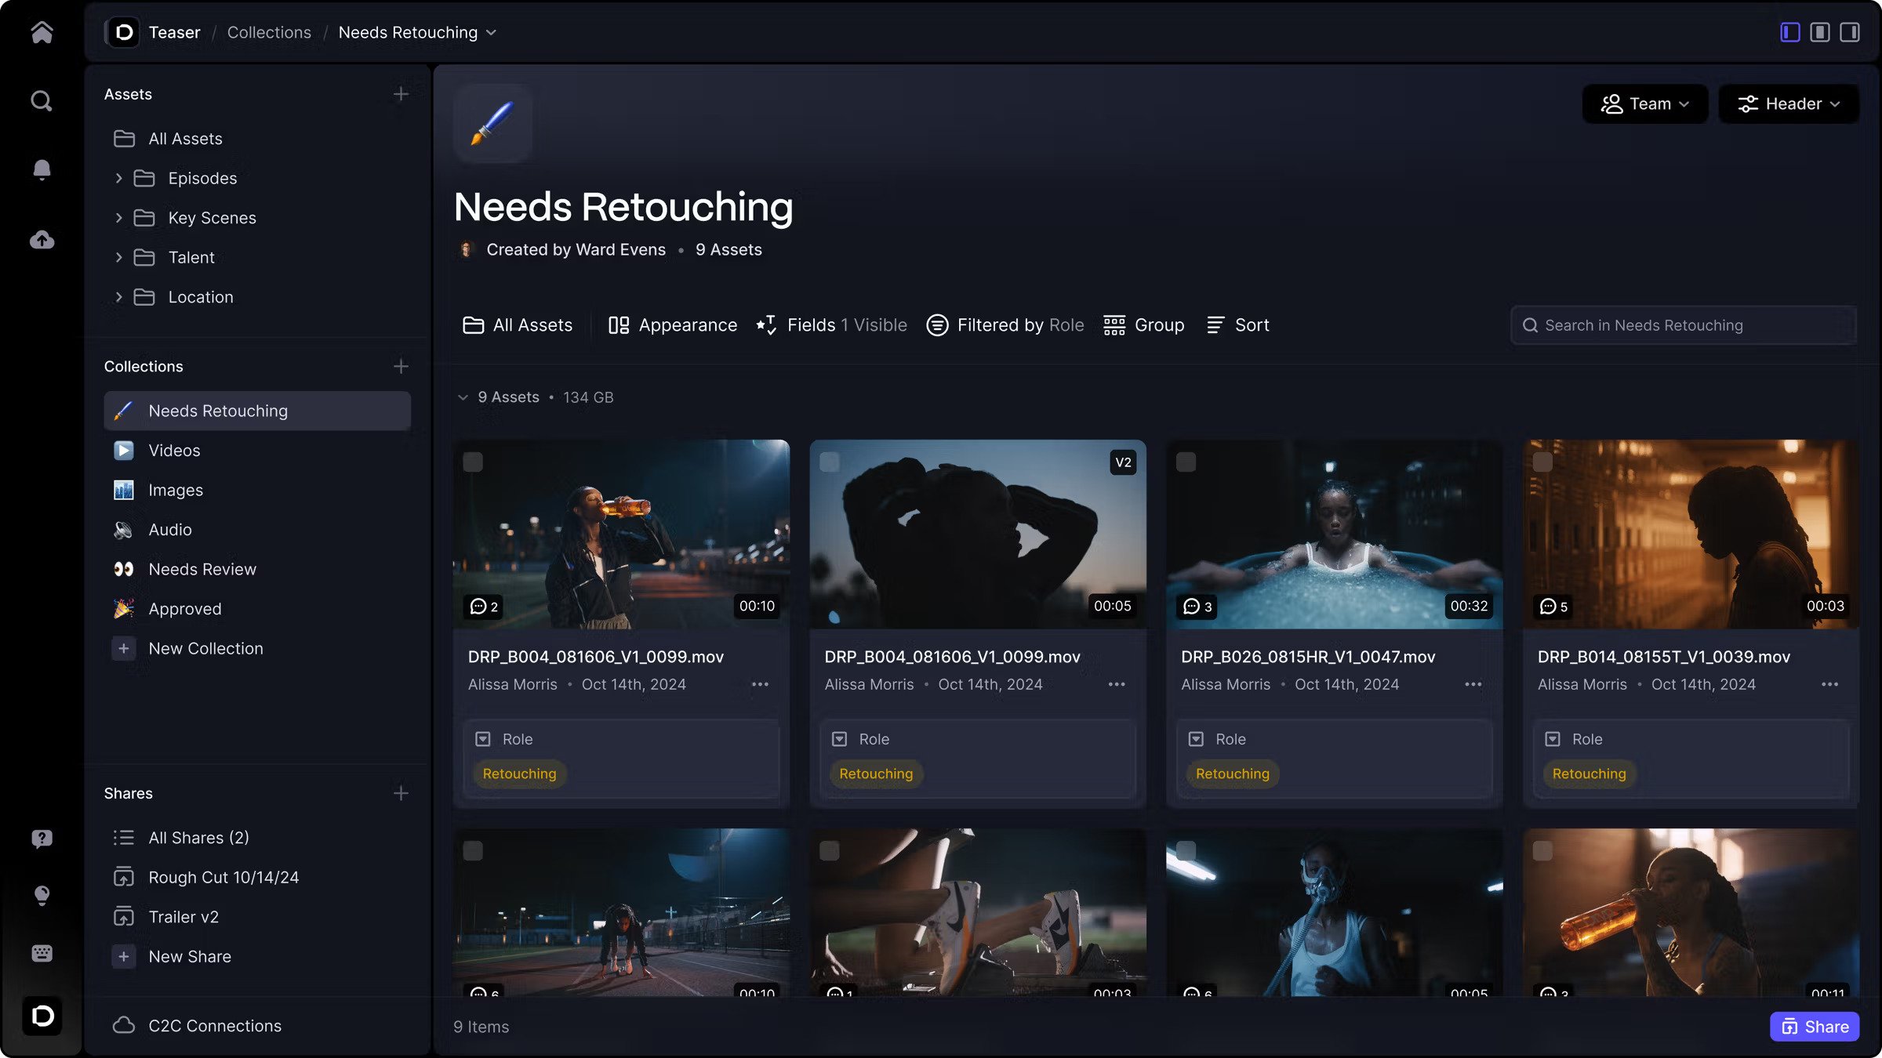Add a new asset folder with plus icon
The image size is (1882, 1058).
point(401,94)
